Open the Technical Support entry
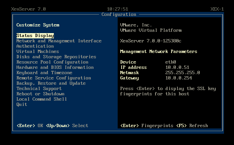The width and height of the screenshot is (234, 145). [39, 88]
